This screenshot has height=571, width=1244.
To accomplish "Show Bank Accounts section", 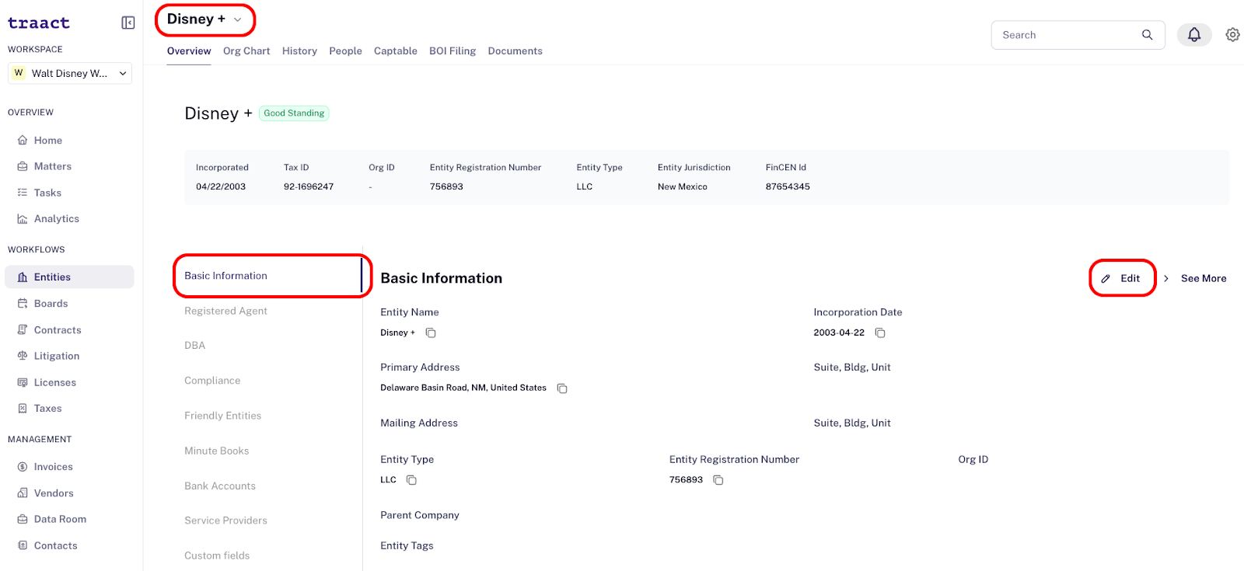I will (x=220, y=486).
